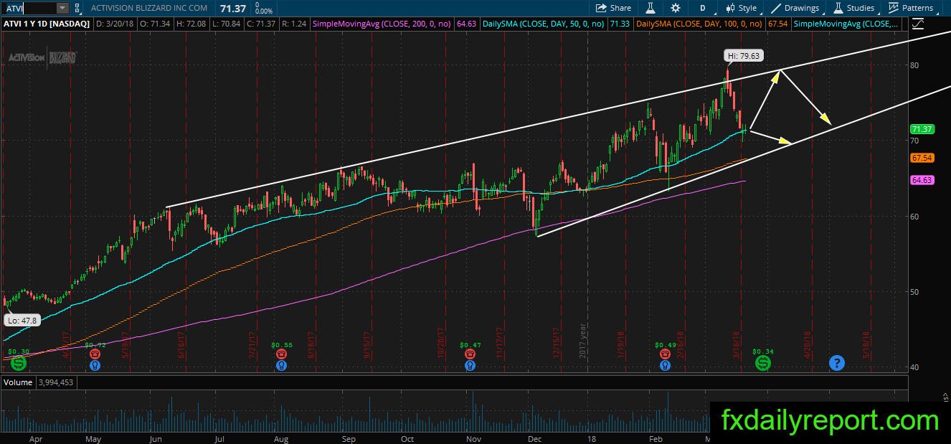Click the 67.54 value in study header

777,24
